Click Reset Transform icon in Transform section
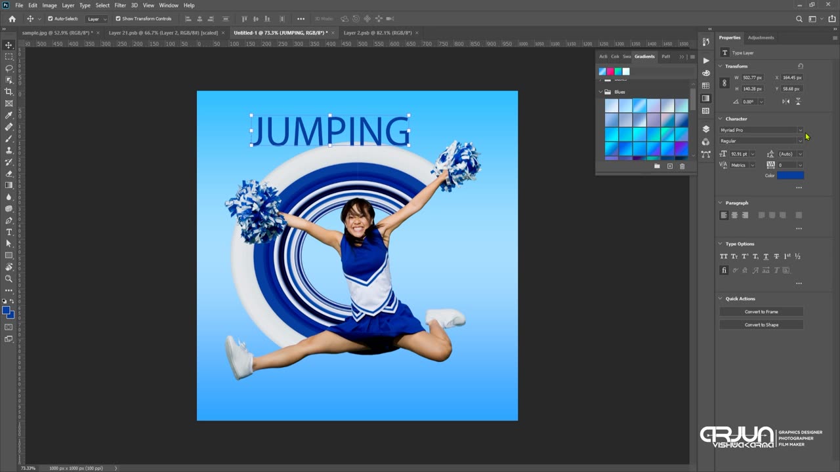The image size is (840, 472). click(x=801, y=66)
